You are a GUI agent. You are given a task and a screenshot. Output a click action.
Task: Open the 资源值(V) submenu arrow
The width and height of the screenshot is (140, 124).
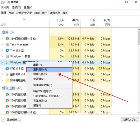pyautogui.click(x=69, y=79)
